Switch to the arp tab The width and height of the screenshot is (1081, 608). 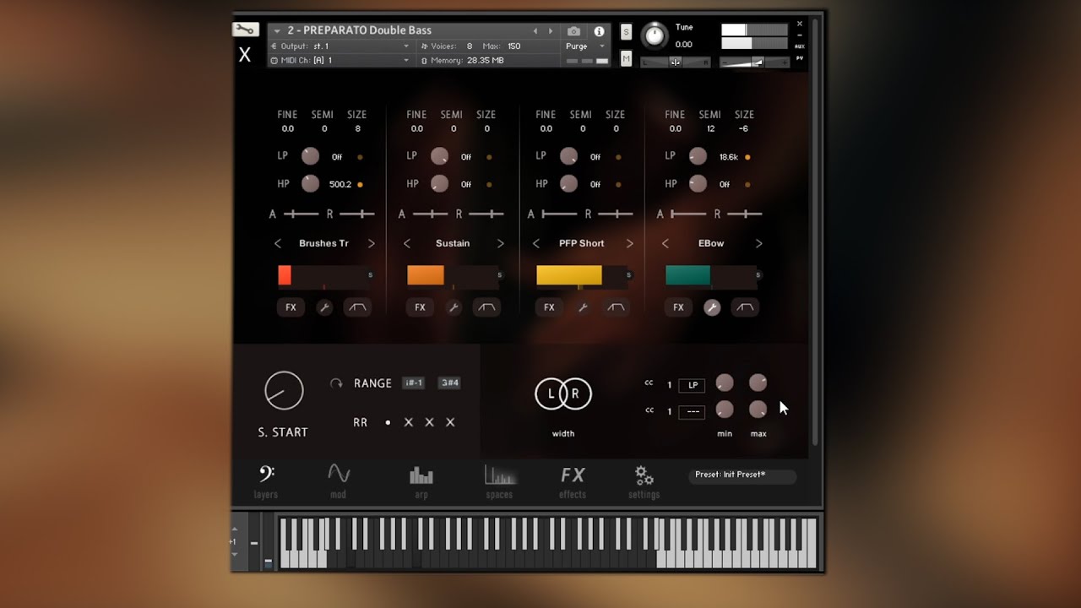click(421, 481)
